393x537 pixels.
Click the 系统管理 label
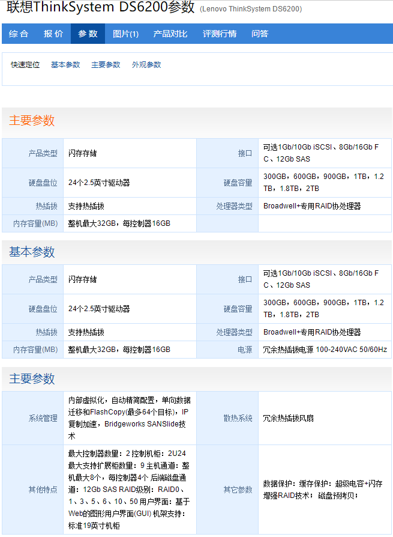click(x=43, y=418)
